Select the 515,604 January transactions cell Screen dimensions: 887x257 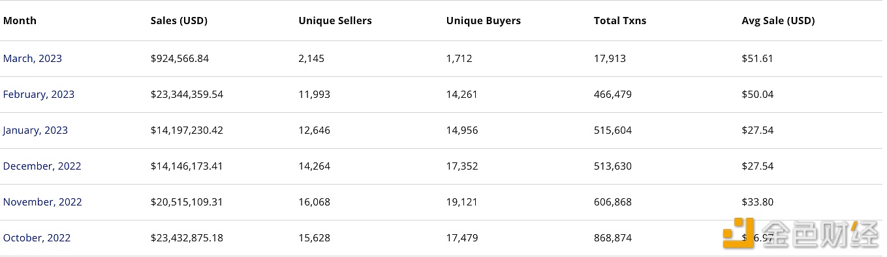point(613,130)
